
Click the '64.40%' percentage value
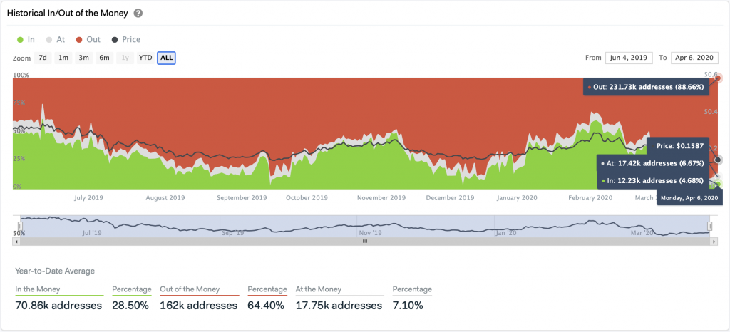[266, 306]
